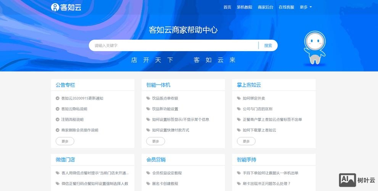Open 饮品新功能设置 article
This screenshot has width=378, height=191.
coord(165,109)
